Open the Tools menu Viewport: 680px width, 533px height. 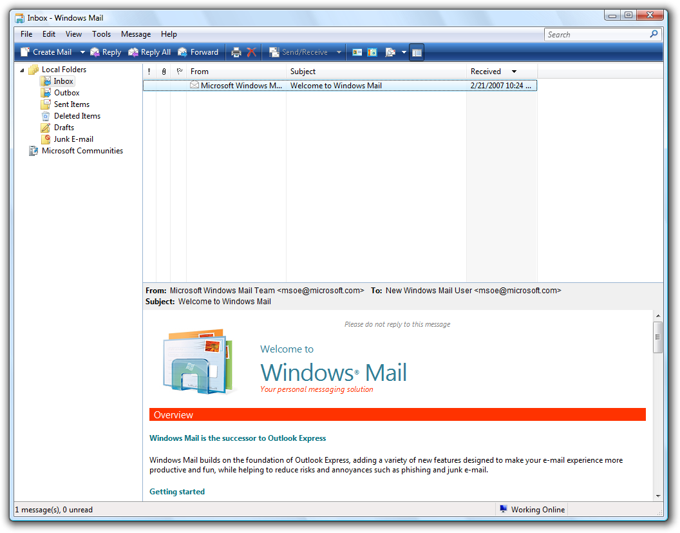pos(101,34)
